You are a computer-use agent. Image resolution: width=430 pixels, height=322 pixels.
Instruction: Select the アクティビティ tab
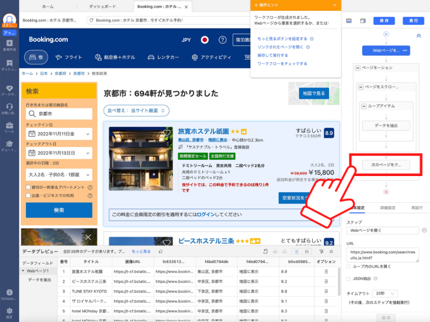(211, 57)
